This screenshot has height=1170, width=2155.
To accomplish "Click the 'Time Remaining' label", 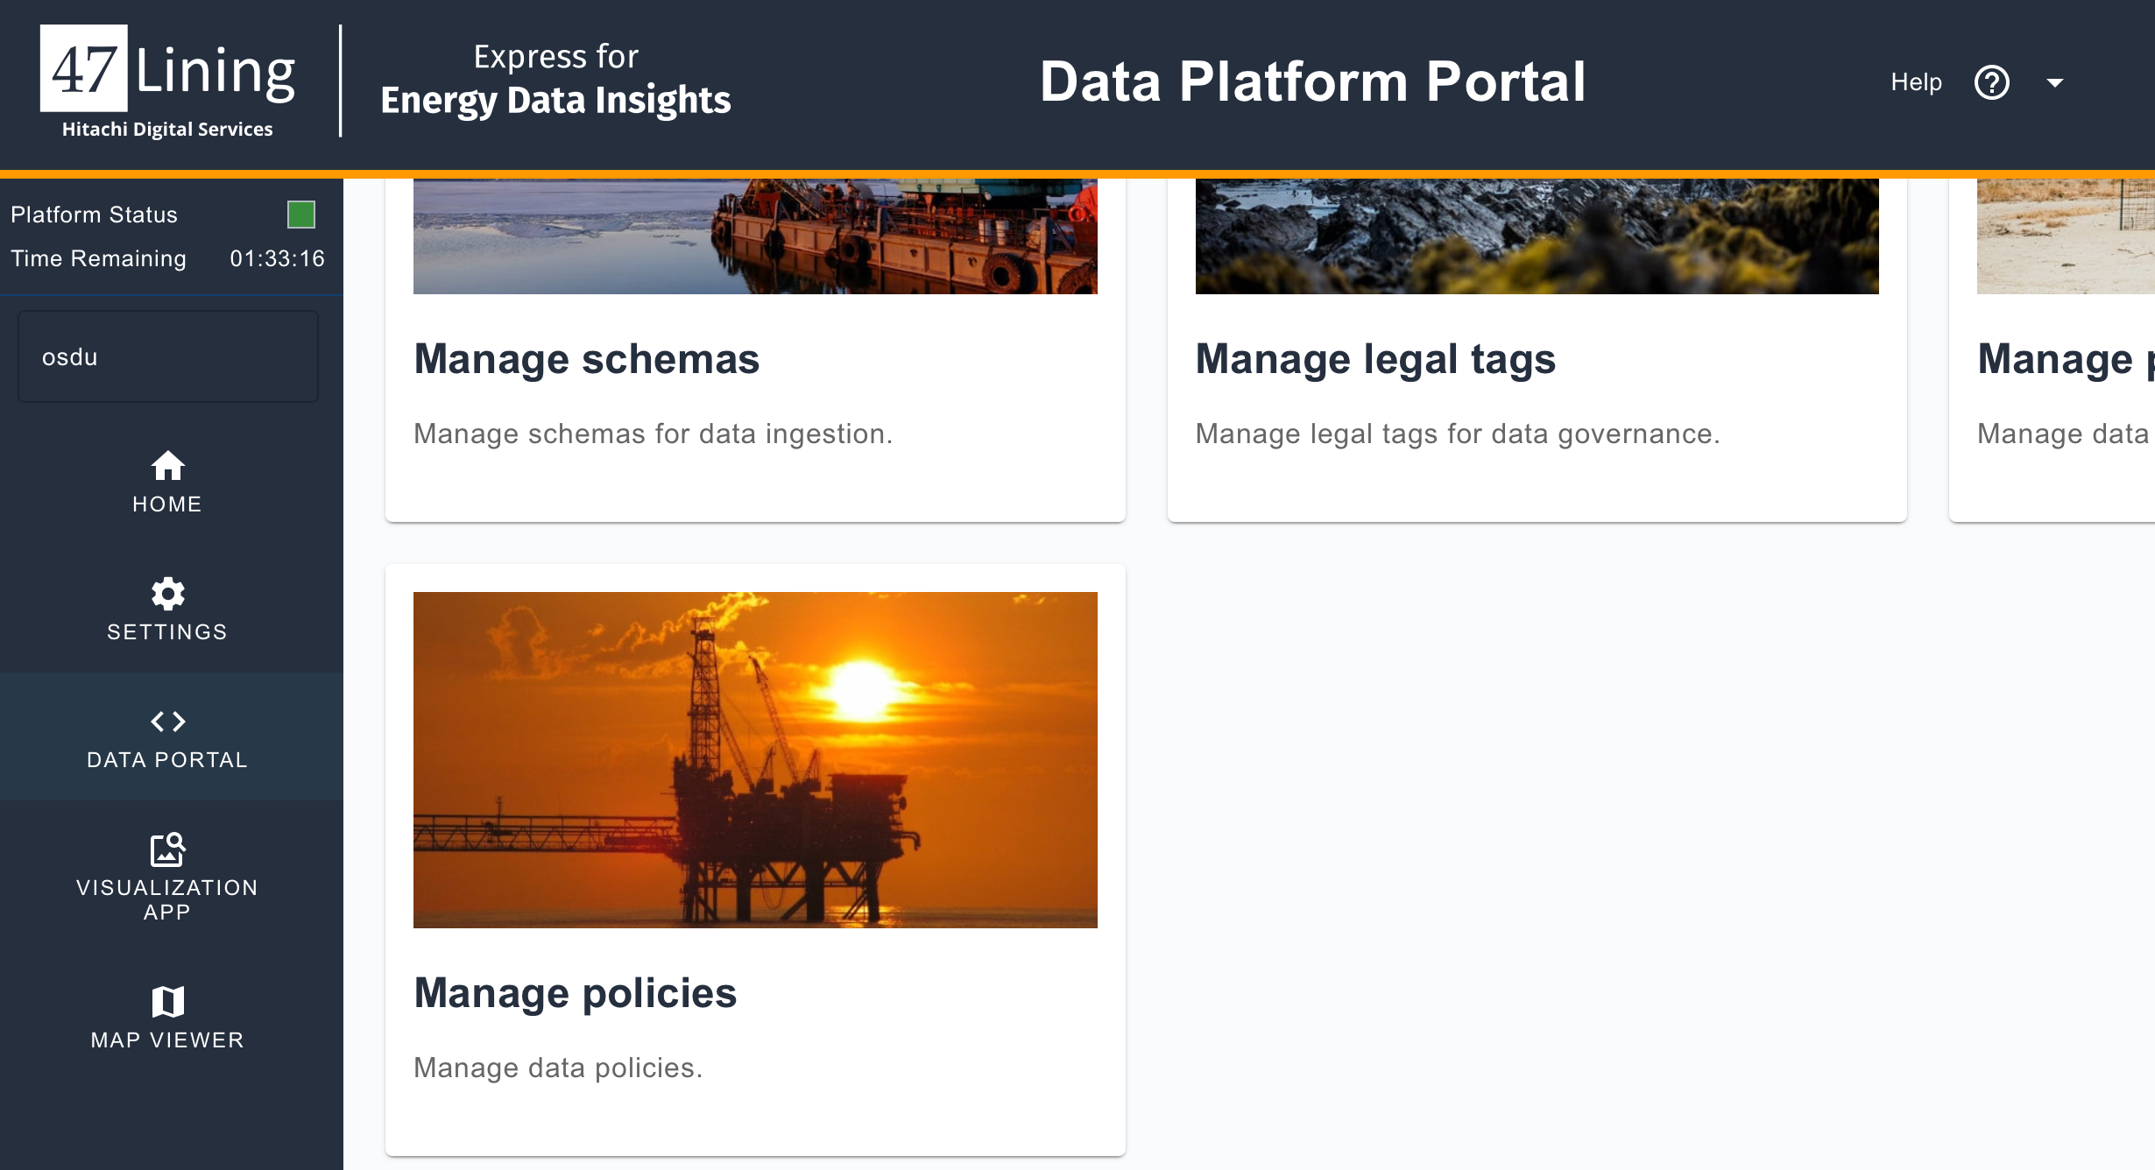I will pyautogui.click(x=98, y=258).
